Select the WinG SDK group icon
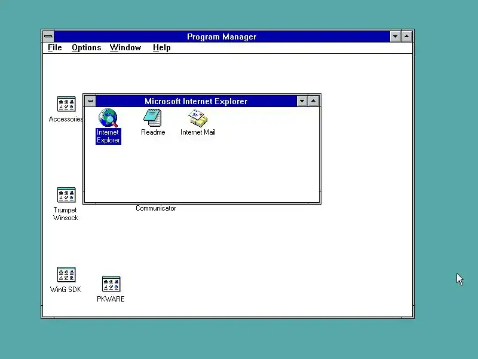 click(x=66, y=274)
